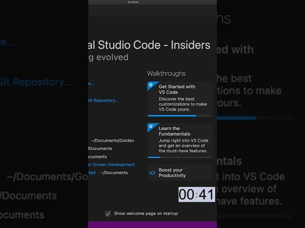Screen dimensions: 305x228
Task: Click the graduation cap icon beside Boost your Productivity
Action: (152, 173)
